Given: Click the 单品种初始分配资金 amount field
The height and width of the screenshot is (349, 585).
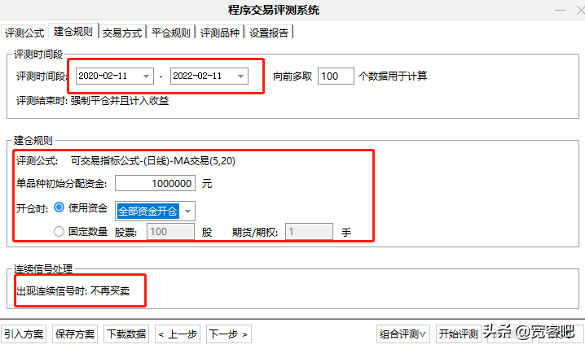Looking at the screenshot, I should [x=156, y=184].
